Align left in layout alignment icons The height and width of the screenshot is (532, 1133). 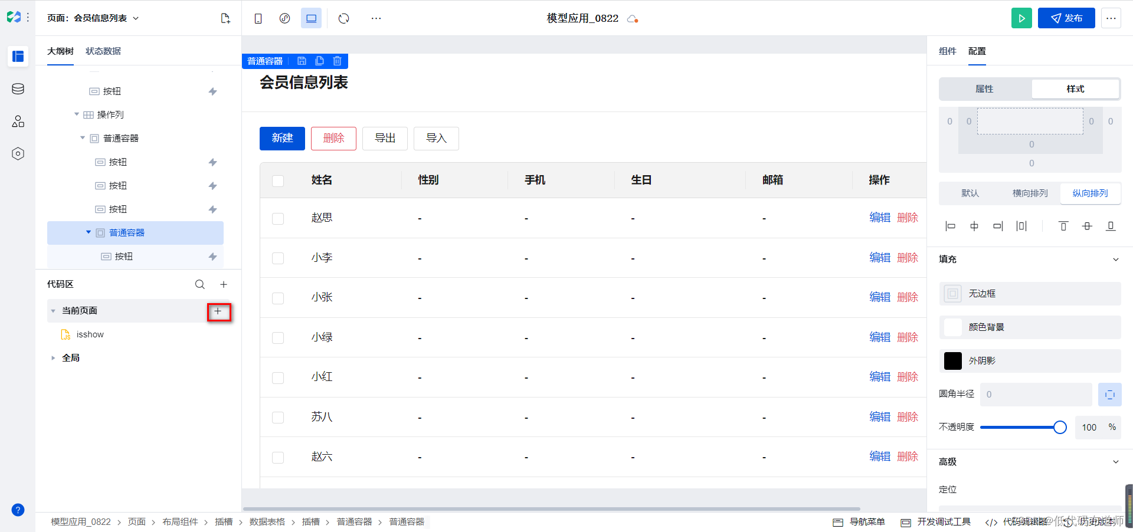(x=950, y=226)
